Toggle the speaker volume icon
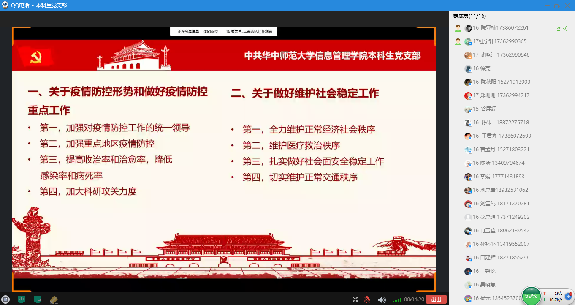This screenshot has height=305, width=575. (382, 300)
